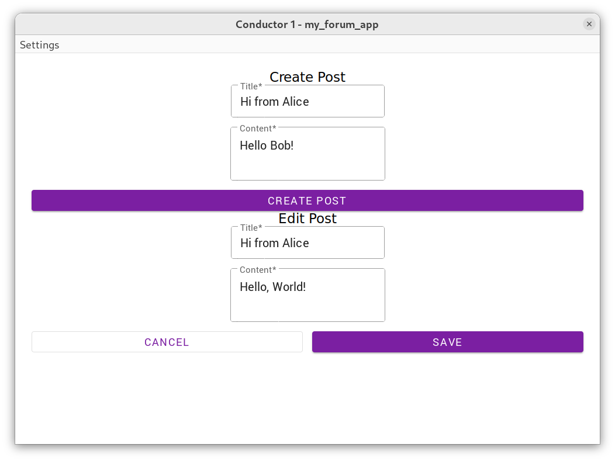Screen dimensions: 615x461
Task: Click the 'World!' text in Edit Post content
Action: [x=289, y=287]
